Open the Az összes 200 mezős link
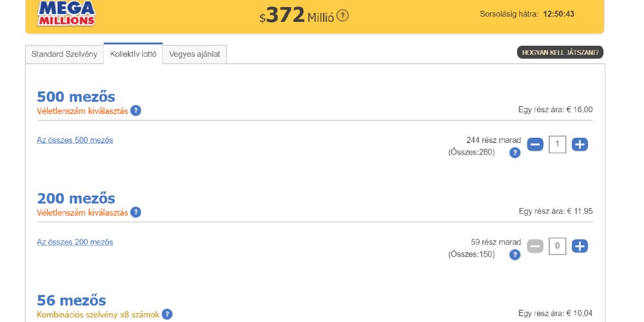This screenshot has width=644, height=322. 75,242
